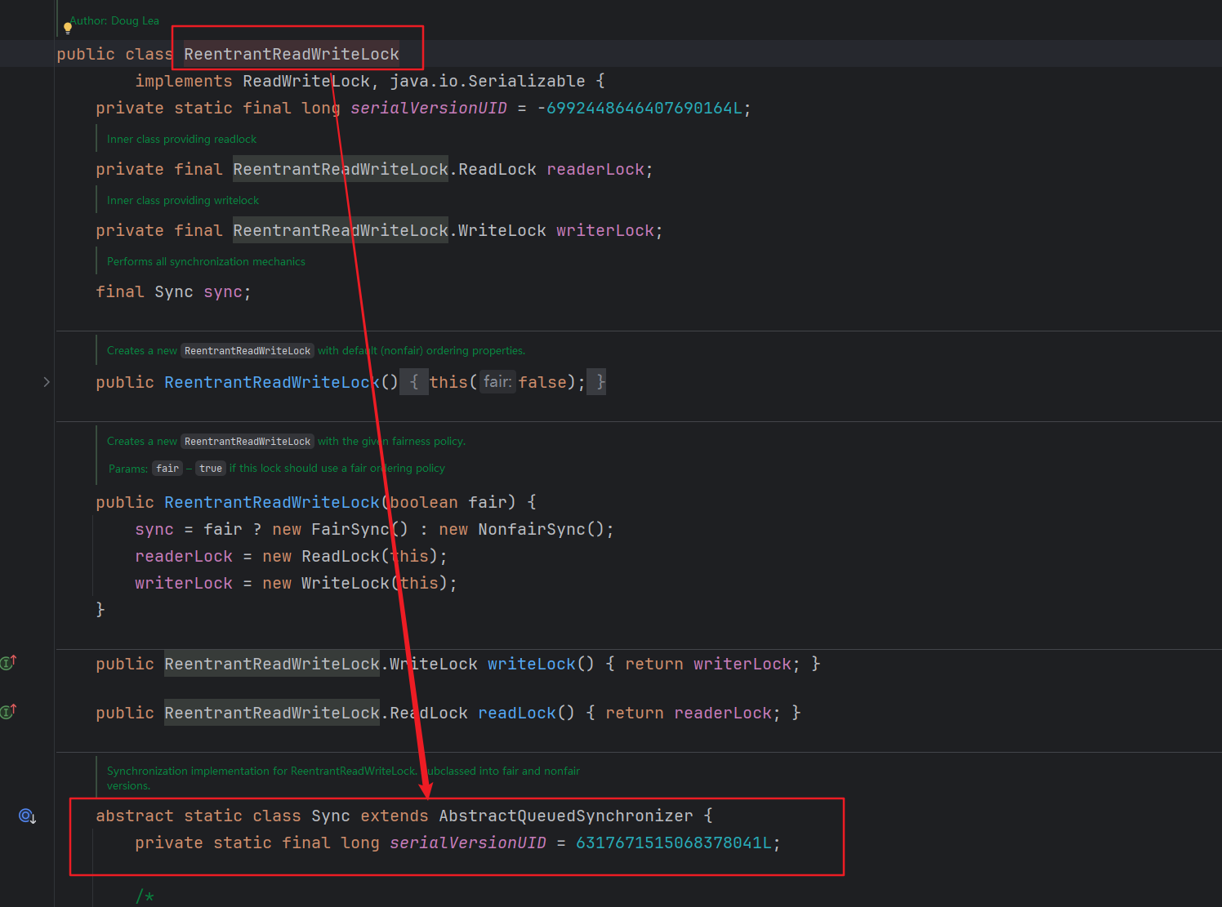This screenshot has width=1222, height=907.
Task: Expand the folded opening brace before this(
Action: [x=414, y=382]
